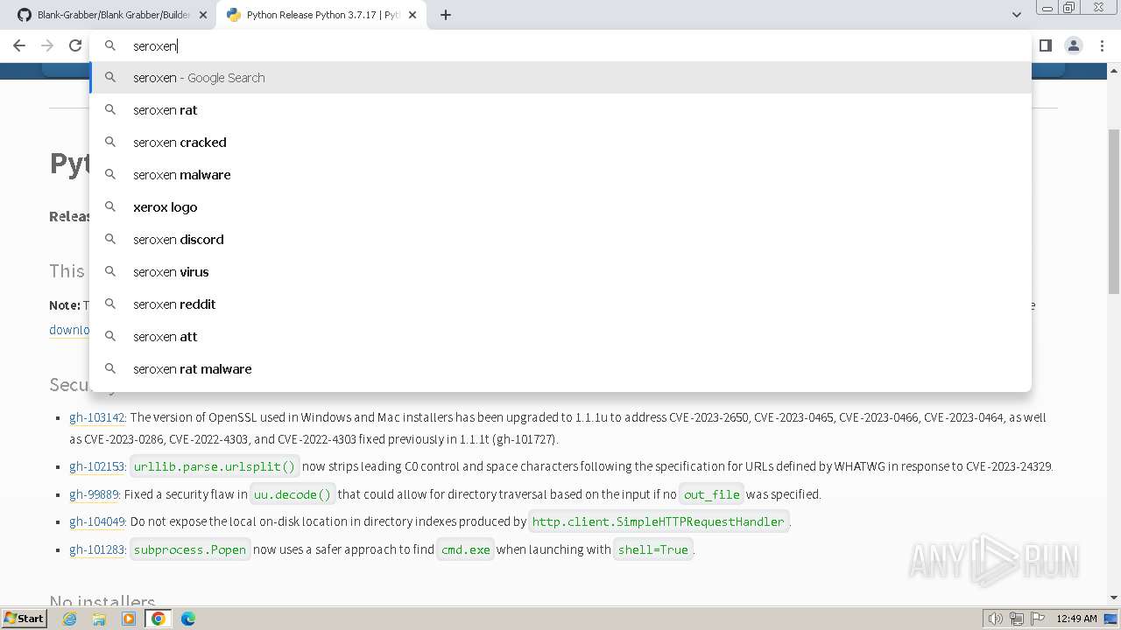Open a new browser tab
This screenshot has height=630, width=1121.
click(x=446, y=15)
